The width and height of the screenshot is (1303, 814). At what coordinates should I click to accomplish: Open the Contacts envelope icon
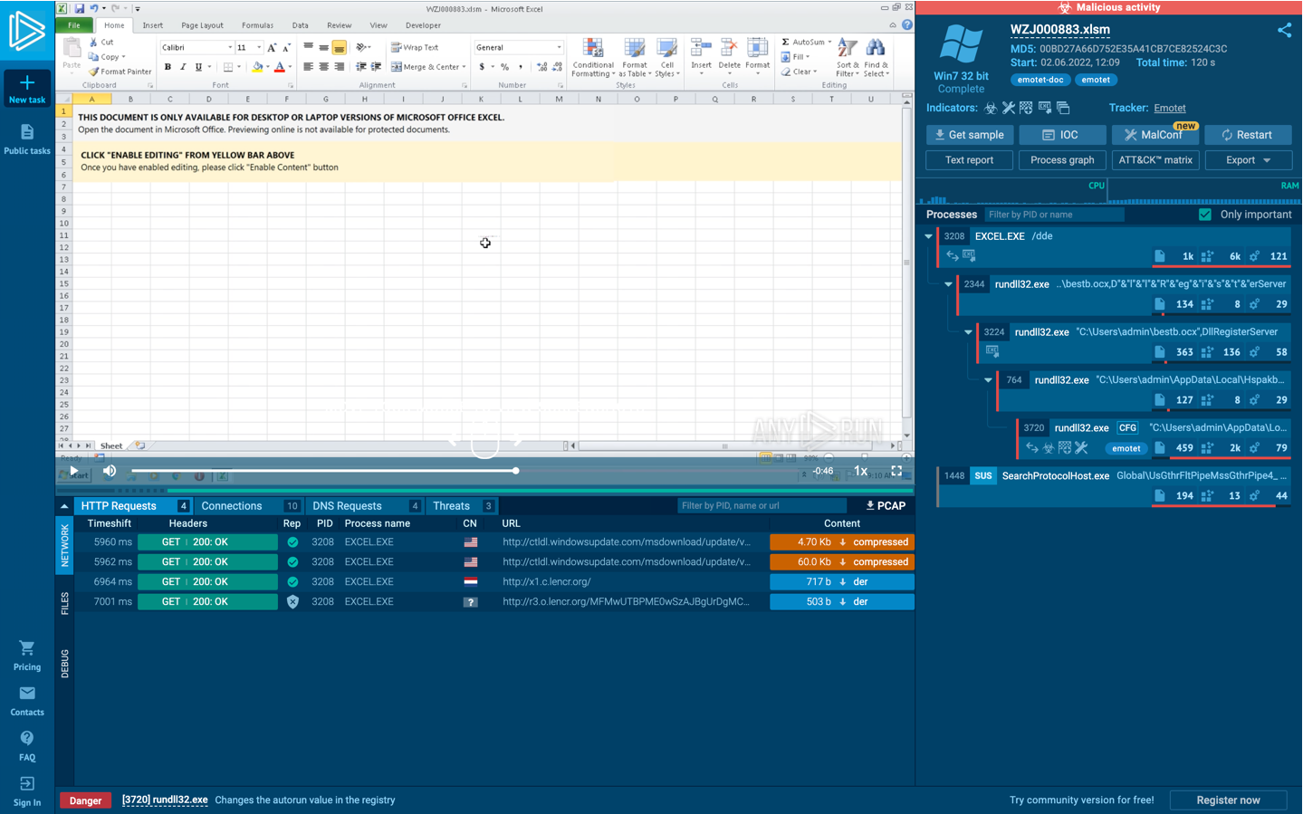click(27, 694)
